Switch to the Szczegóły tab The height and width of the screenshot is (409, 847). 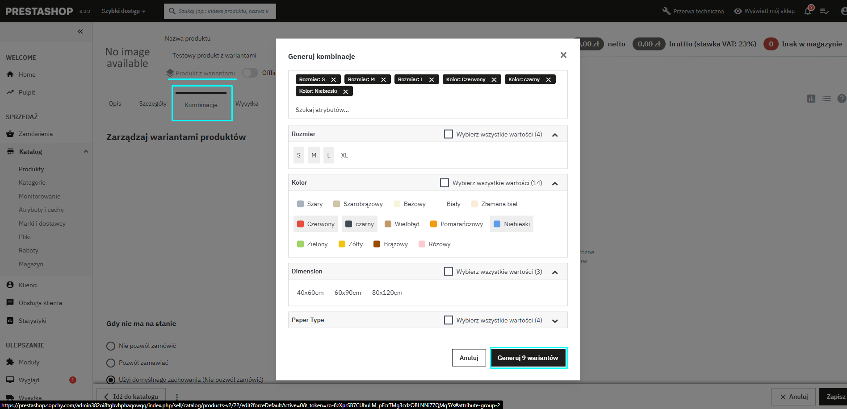point(153,103)
